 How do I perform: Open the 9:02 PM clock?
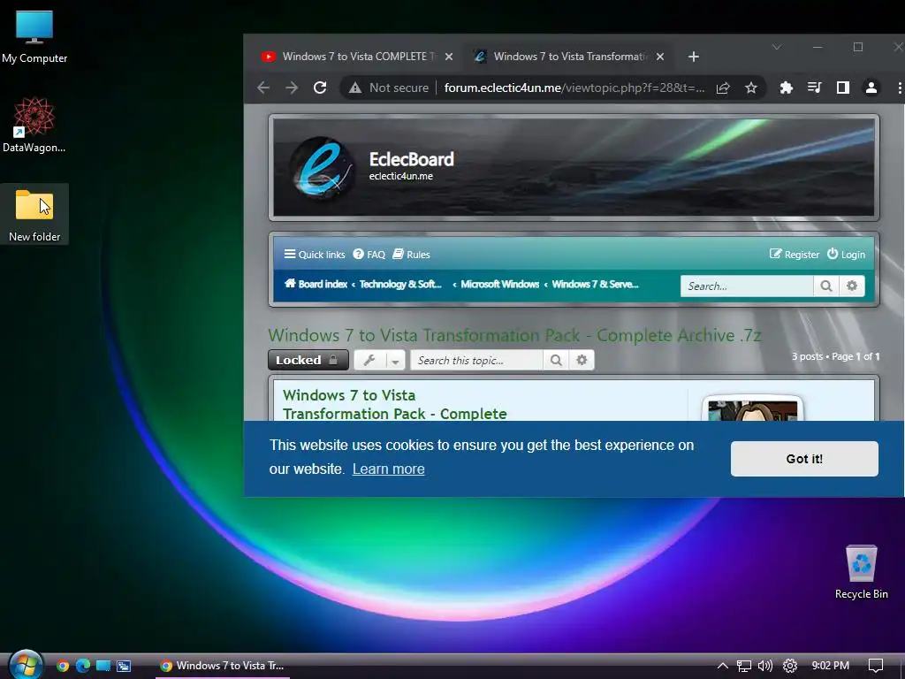pos(830,666)
